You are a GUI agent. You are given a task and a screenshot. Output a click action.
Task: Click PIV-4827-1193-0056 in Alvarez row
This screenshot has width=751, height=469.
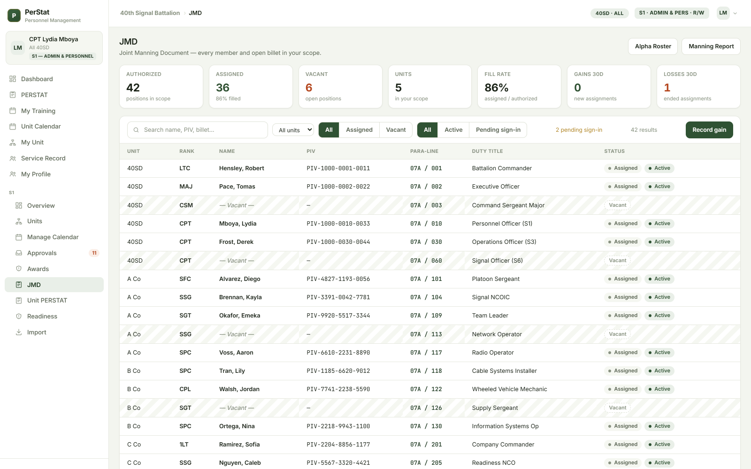point(338,279)
